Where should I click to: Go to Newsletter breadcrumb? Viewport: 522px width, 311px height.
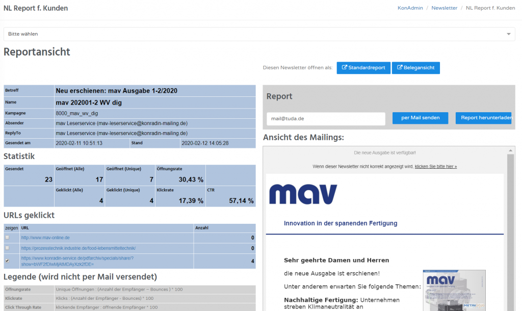tap(444, 8)
